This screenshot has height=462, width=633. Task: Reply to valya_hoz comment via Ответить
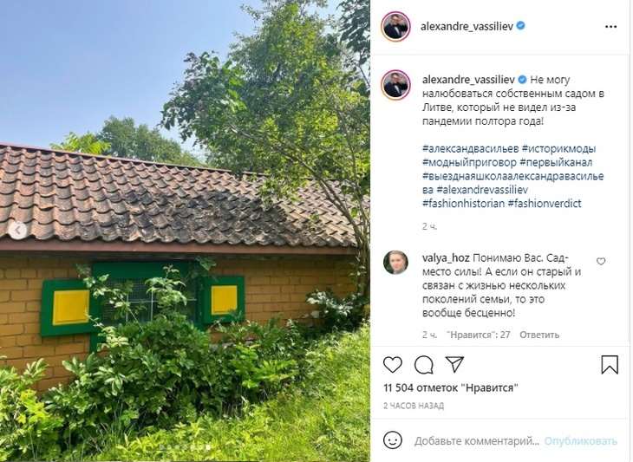539,335
